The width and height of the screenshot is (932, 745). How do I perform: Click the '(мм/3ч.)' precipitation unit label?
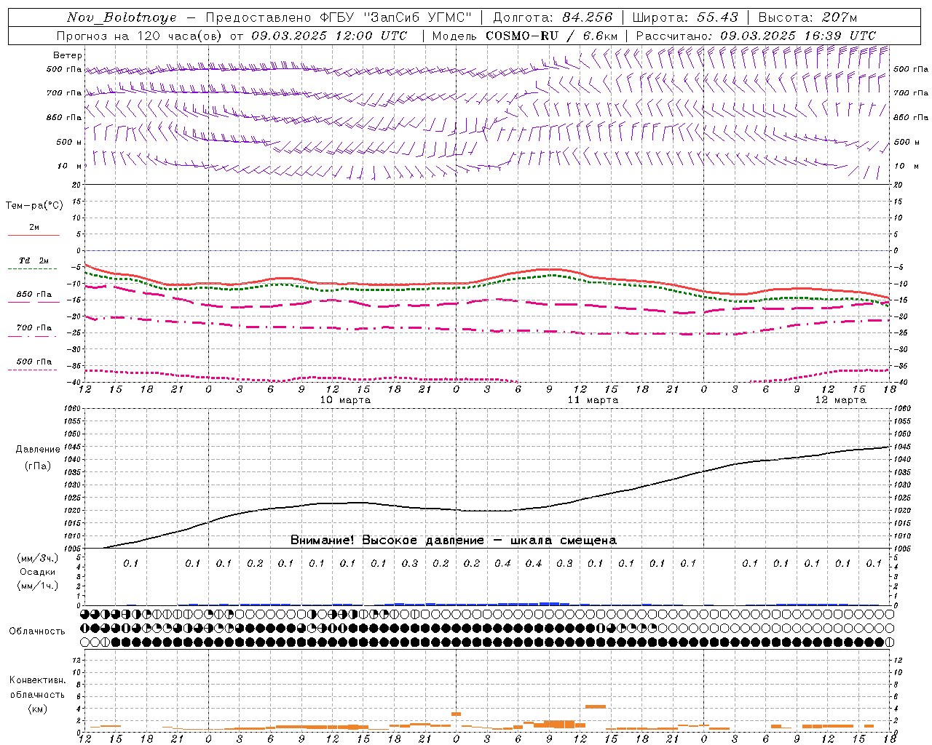38,558
